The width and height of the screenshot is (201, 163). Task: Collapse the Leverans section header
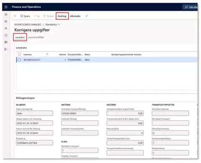tap(21, 48)
